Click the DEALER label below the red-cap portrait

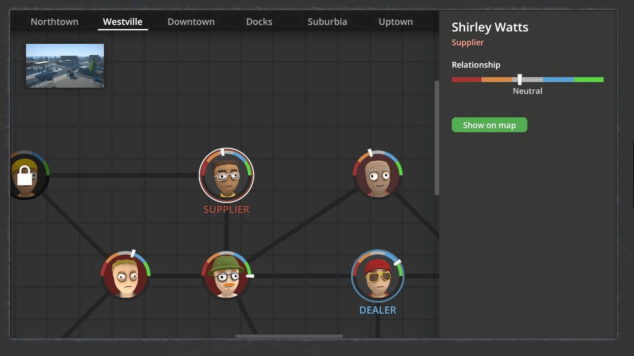(377, 310)
